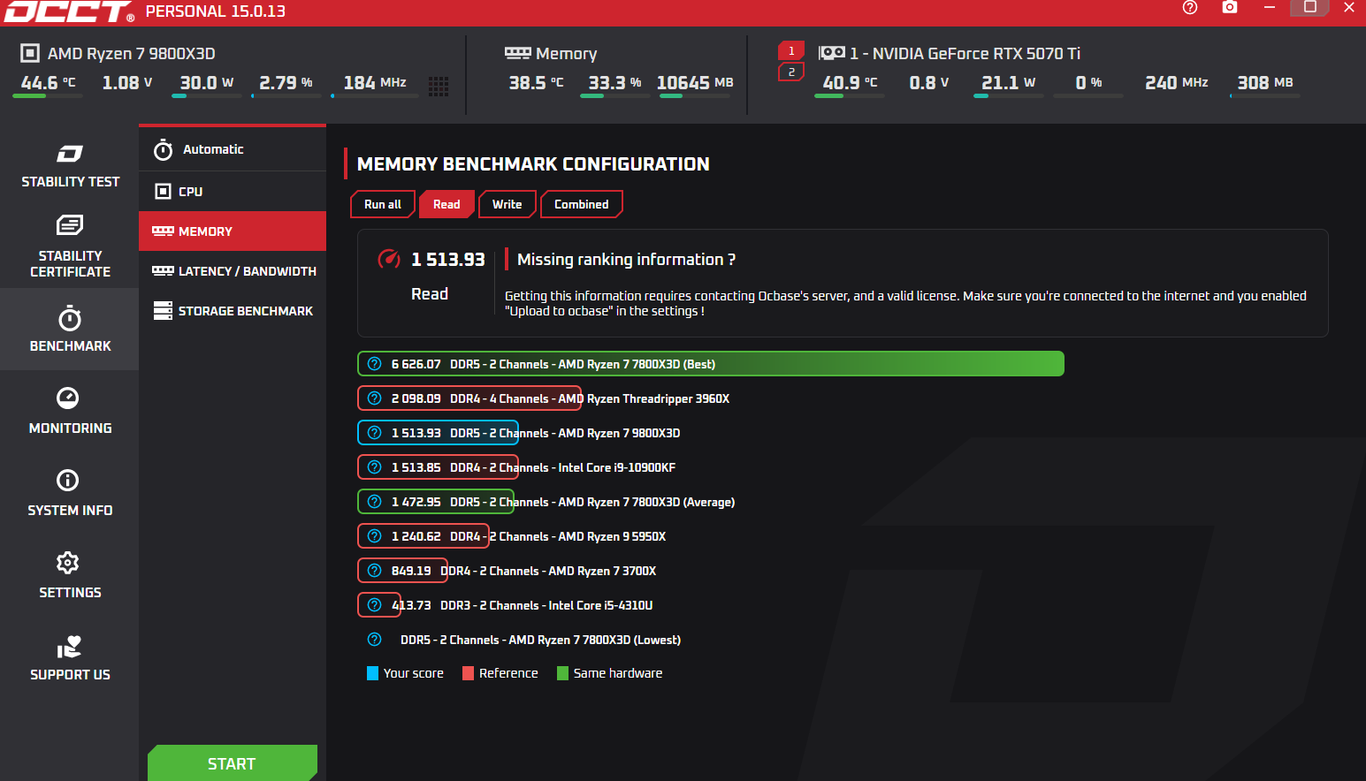Open the Stability Test section
This screenshot has height=781, width=1366.
click(70, 165)
